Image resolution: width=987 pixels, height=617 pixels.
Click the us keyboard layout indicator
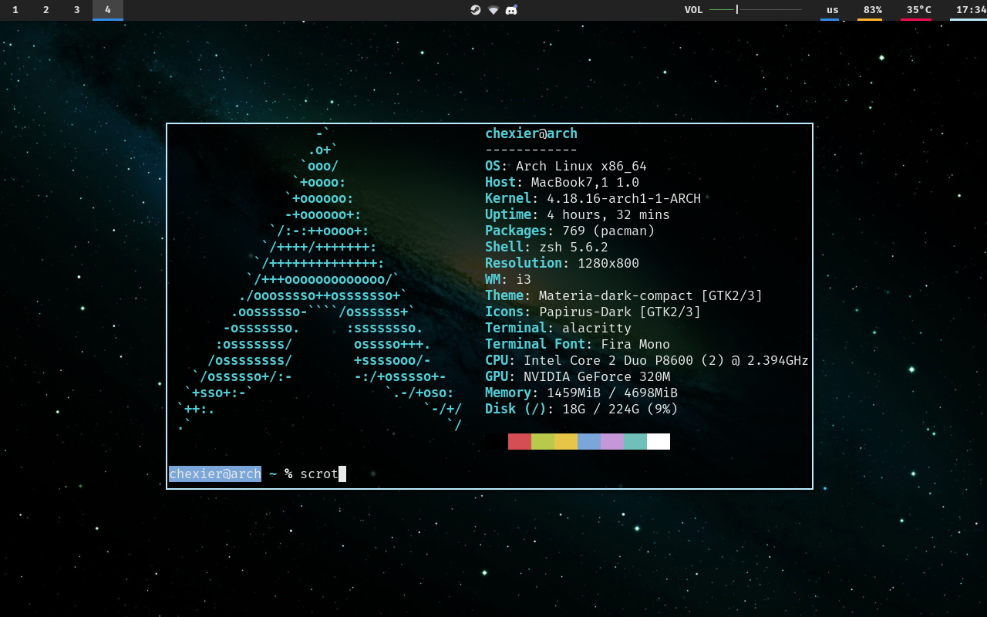tap(833, 10)
